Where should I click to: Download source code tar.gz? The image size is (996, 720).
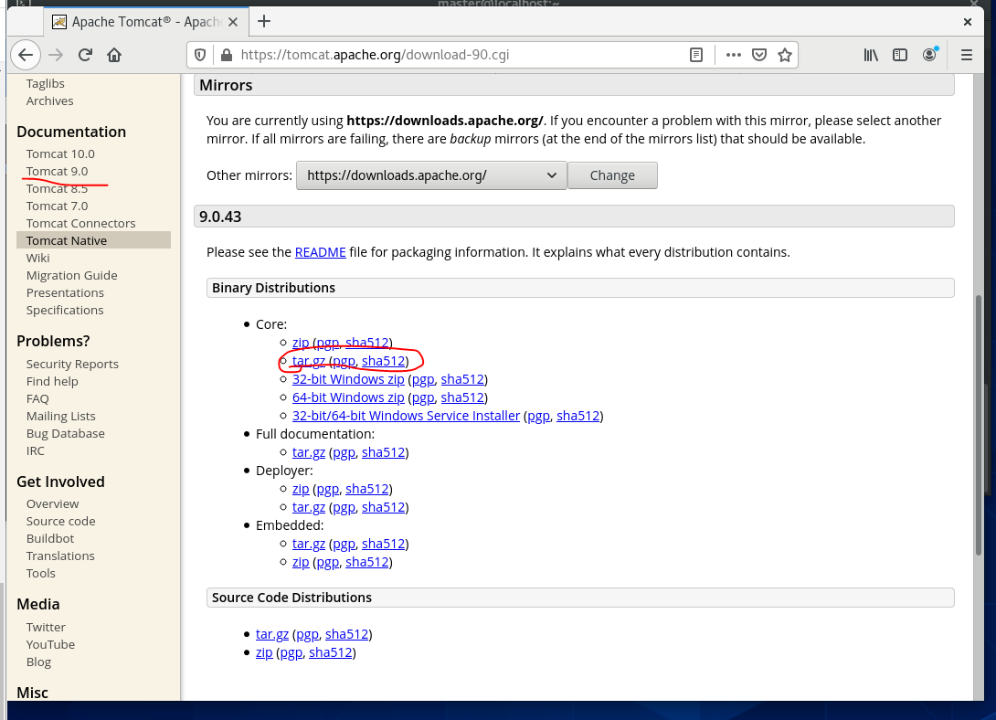click(x=272, y=634)
